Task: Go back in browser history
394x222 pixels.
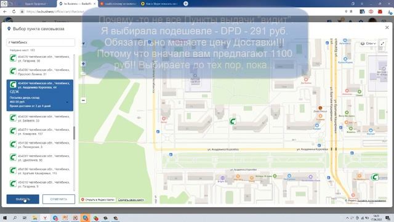Action: tap(5, 12)
